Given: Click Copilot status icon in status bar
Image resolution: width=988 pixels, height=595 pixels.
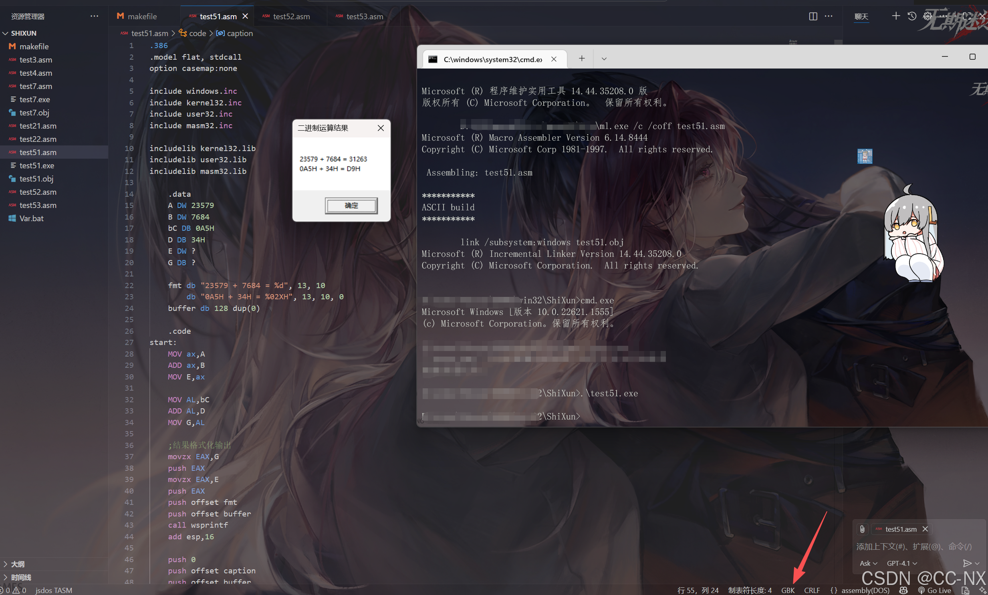Looking at the screenshot, I should pyautogui.click(x=903, y=590).
